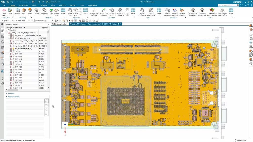The image size is (253, 142).
Task: Switch to the Analysis ribbon tab
Action: [44, 5]
